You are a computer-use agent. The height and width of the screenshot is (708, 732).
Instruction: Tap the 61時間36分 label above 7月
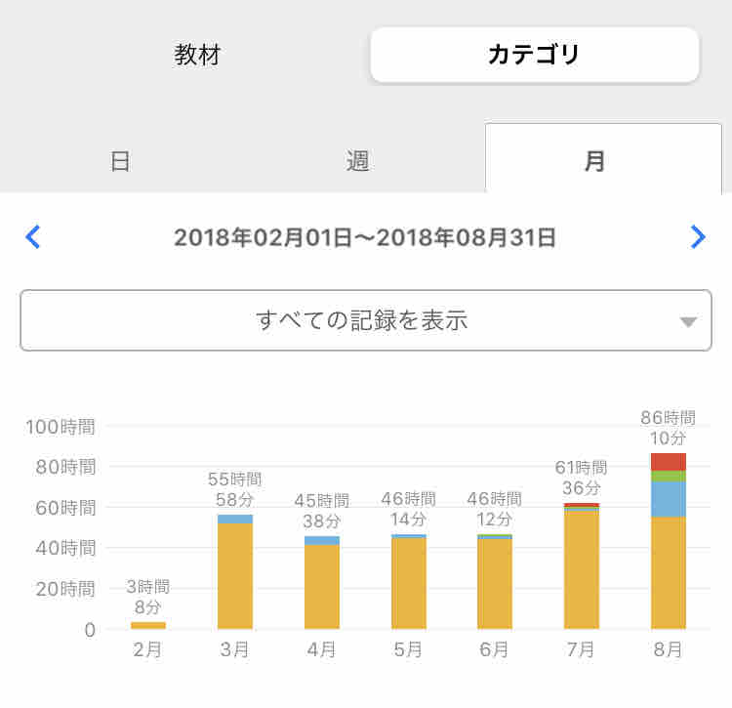582,478
